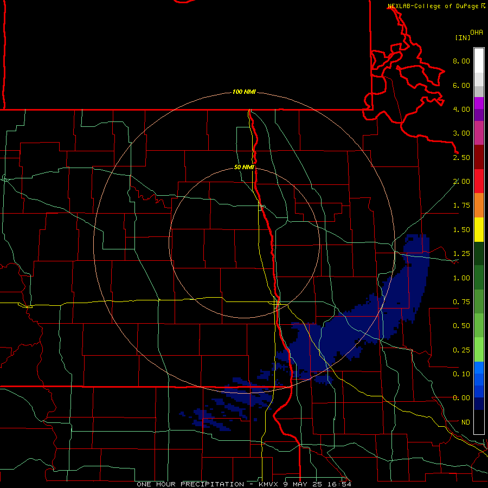488x488 pixels.
Task: Select the 6.00 legend value
Action: coord(461,85)
